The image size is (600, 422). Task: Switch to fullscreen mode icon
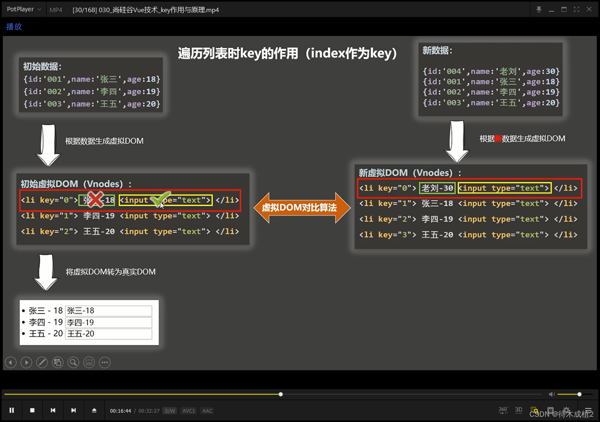577,9
